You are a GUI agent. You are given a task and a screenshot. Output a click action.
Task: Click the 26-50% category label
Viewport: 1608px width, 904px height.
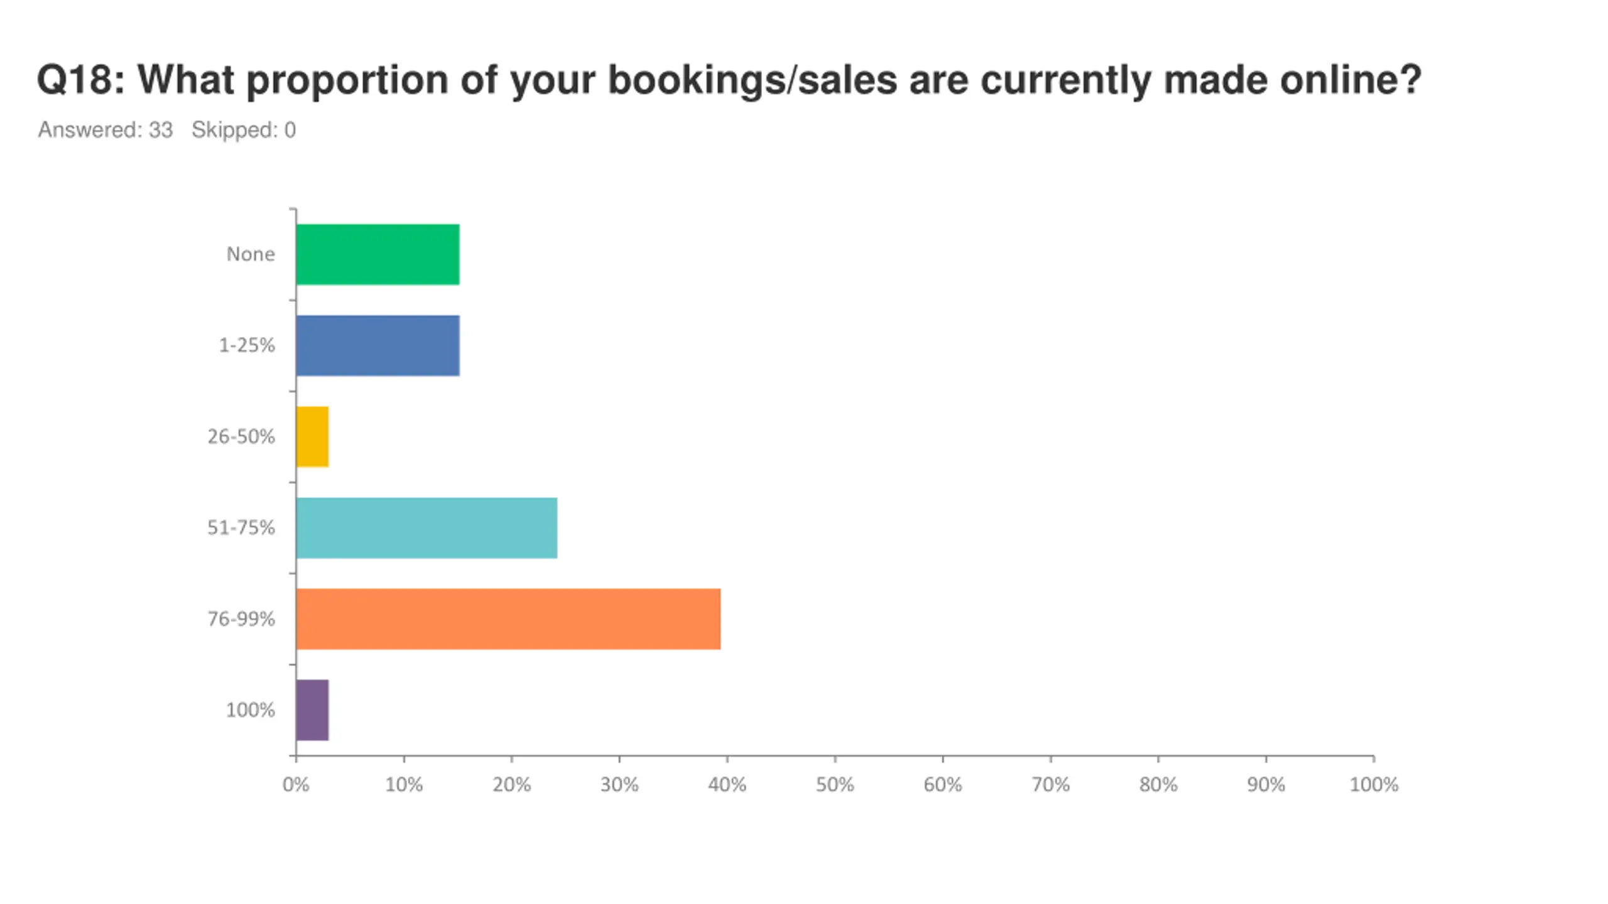pyautogui.click(x=241, y=436)
